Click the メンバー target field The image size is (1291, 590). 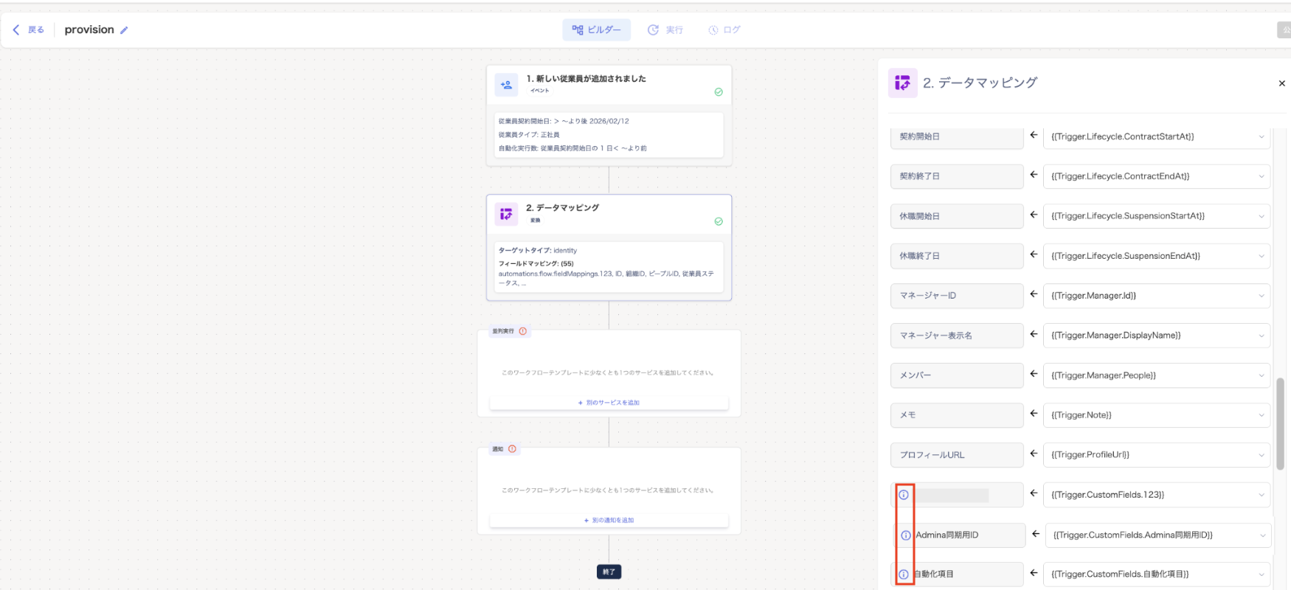click(x=957, y=375)
